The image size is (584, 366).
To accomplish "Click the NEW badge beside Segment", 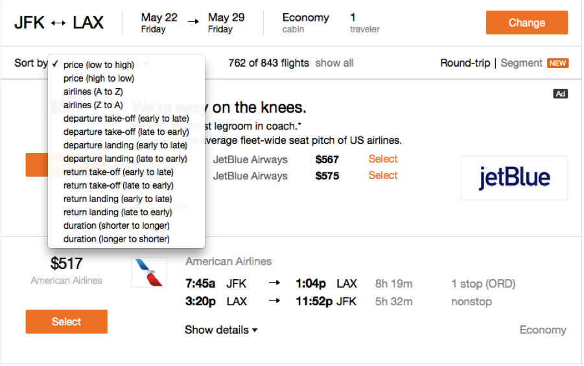I will [x=557, y=63].
